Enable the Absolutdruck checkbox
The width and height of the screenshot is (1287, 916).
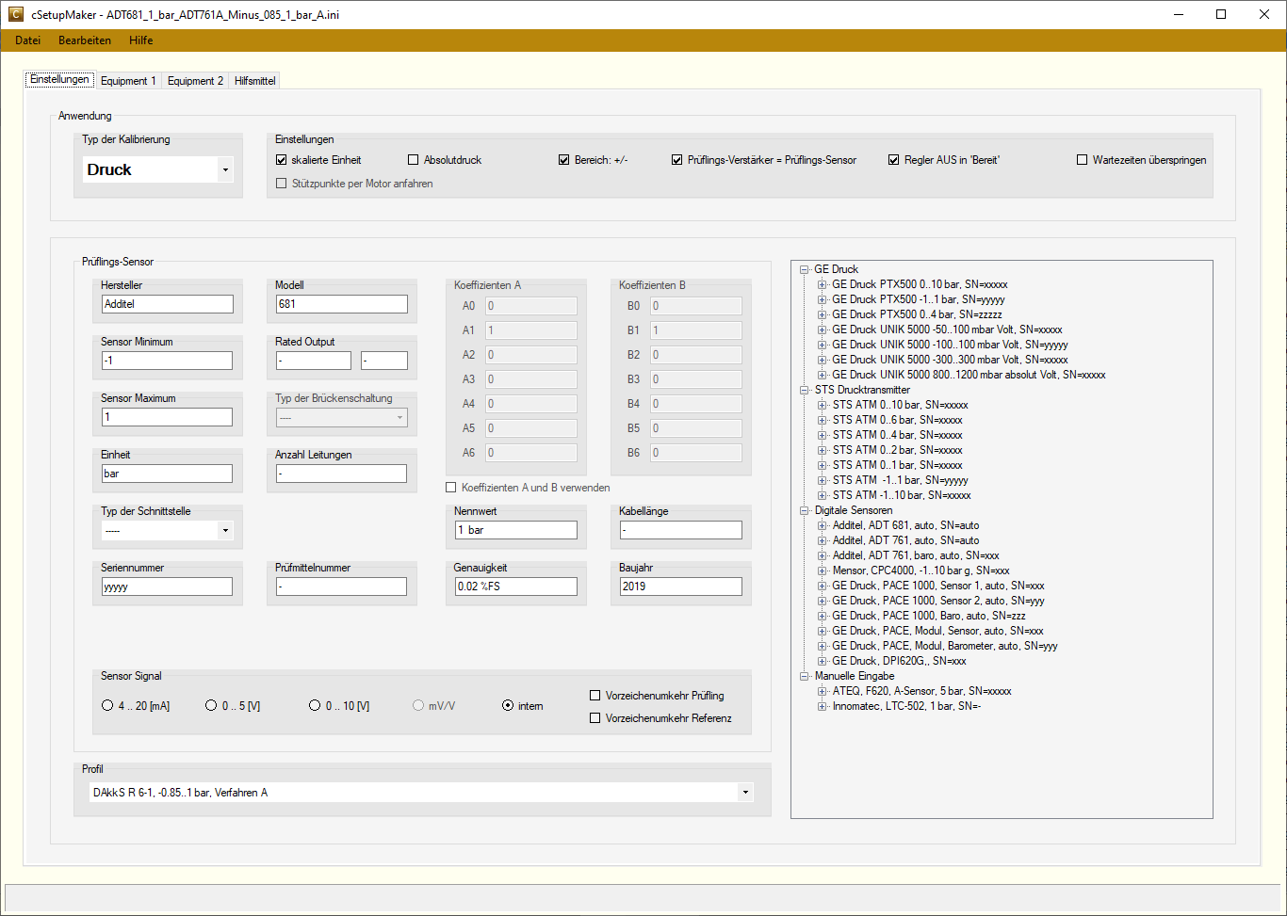[413, 159]
